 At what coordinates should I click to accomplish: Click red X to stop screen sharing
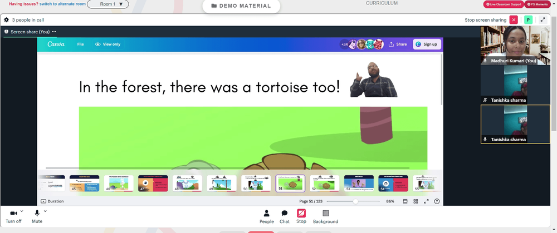(x=514, y=20)
